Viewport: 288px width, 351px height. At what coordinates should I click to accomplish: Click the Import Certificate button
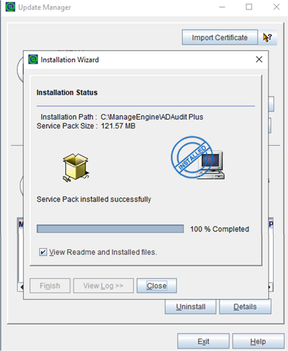[220, 38]
